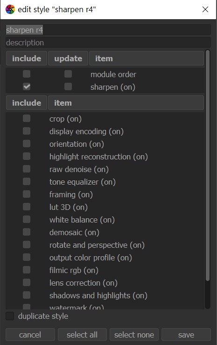The image size is (217, 345).
Task: Select the 'highlight reconstruction (on)' row text
Action: pyautogui.click(x=98, y=157)
